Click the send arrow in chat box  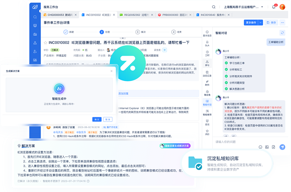pos(283,147)
